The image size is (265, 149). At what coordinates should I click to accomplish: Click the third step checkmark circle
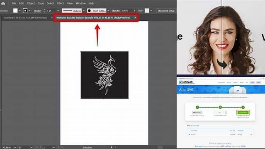click(243, 107)
